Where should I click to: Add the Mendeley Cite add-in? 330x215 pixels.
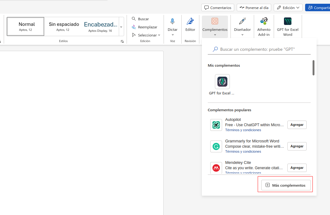point(297,168)
